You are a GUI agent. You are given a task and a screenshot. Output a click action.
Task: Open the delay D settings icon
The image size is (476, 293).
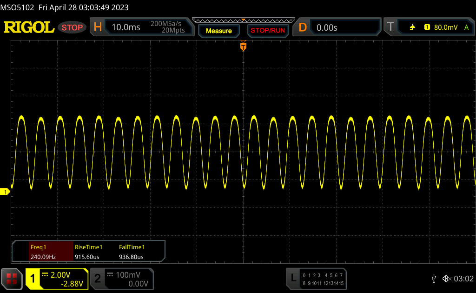[x=303, y=27]
